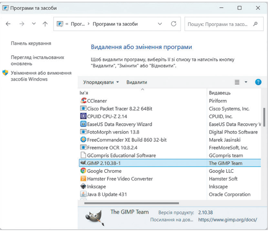This screenshot has height=231, width=268.
Task: Click the Inkscape program icon
Action: point(83,186)
